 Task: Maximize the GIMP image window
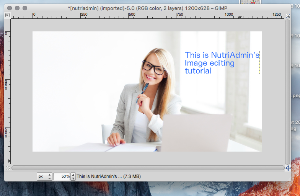(25, 8)
